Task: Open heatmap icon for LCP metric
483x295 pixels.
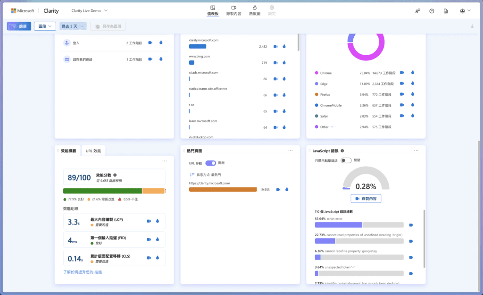Action: (x=157, y=220)
